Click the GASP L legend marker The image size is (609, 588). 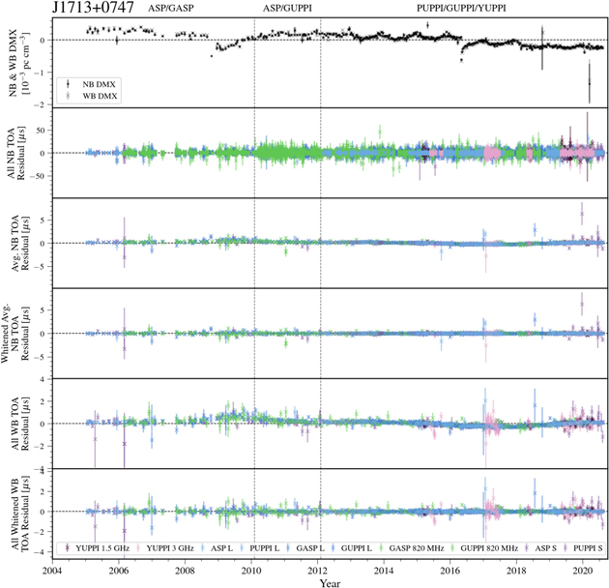[x=287, y=548]
